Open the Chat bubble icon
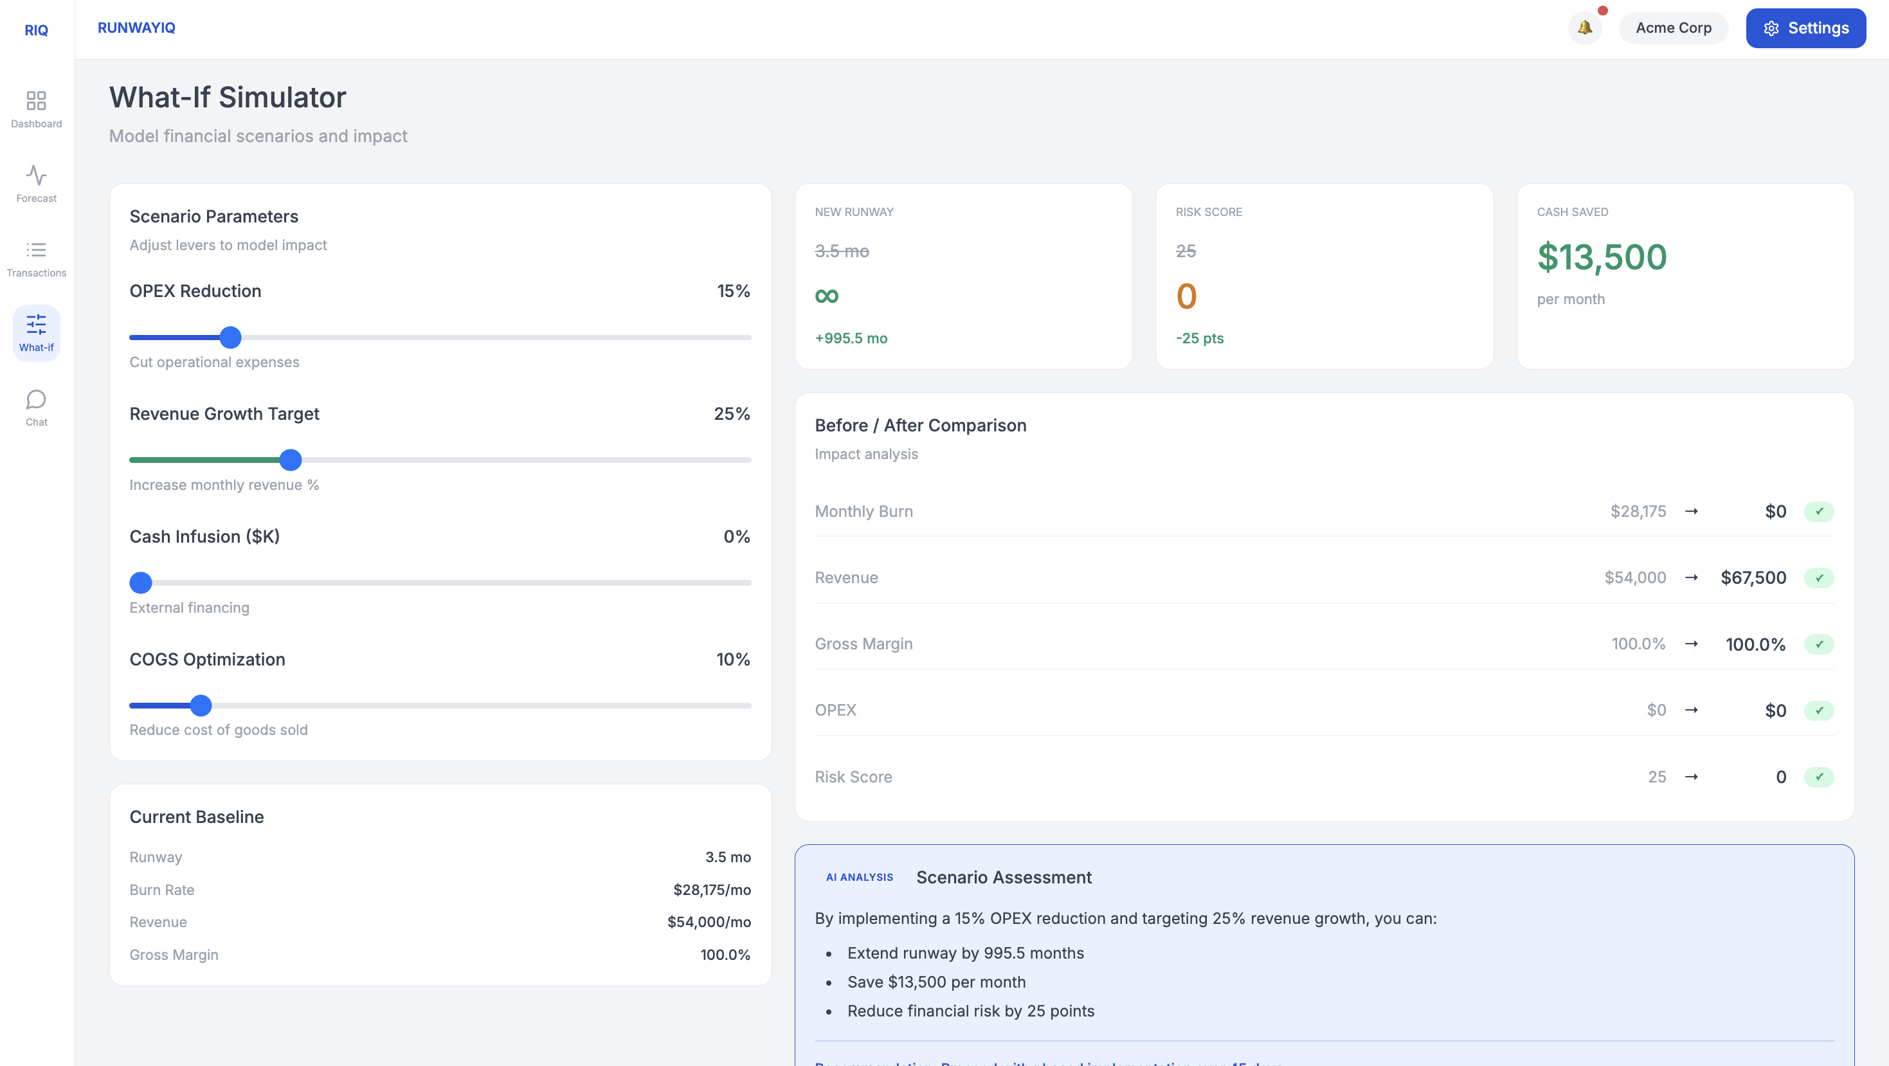Screen dimensions: 1889x1066 pyautogui.click(x=36, y=399)
